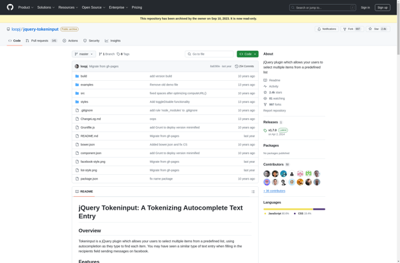Open the loopj owner profile link

(x=16, y=29)
